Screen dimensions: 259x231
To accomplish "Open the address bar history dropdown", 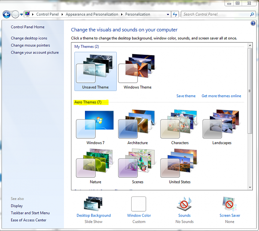I will [168, 15].
